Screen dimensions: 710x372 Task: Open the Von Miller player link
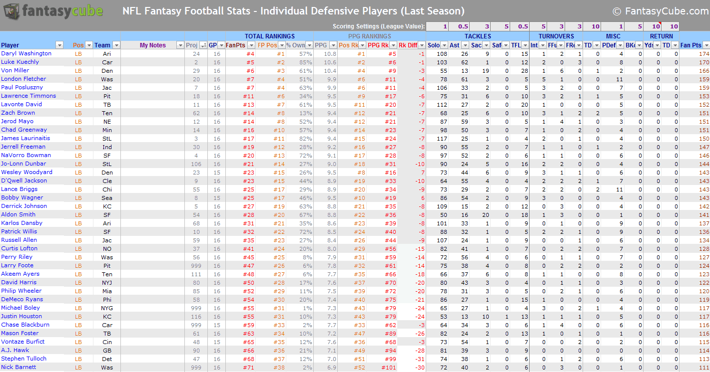(x=15, y=70)
